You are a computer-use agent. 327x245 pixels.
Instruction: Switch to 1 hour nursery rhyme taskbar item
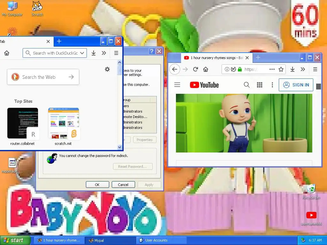[x=59, y=240]
